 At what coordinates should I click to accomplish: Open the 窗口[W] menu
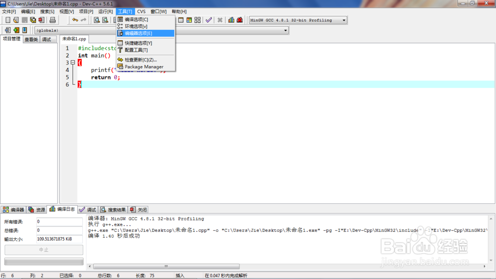pyautogui.click(x=159, y=11)
